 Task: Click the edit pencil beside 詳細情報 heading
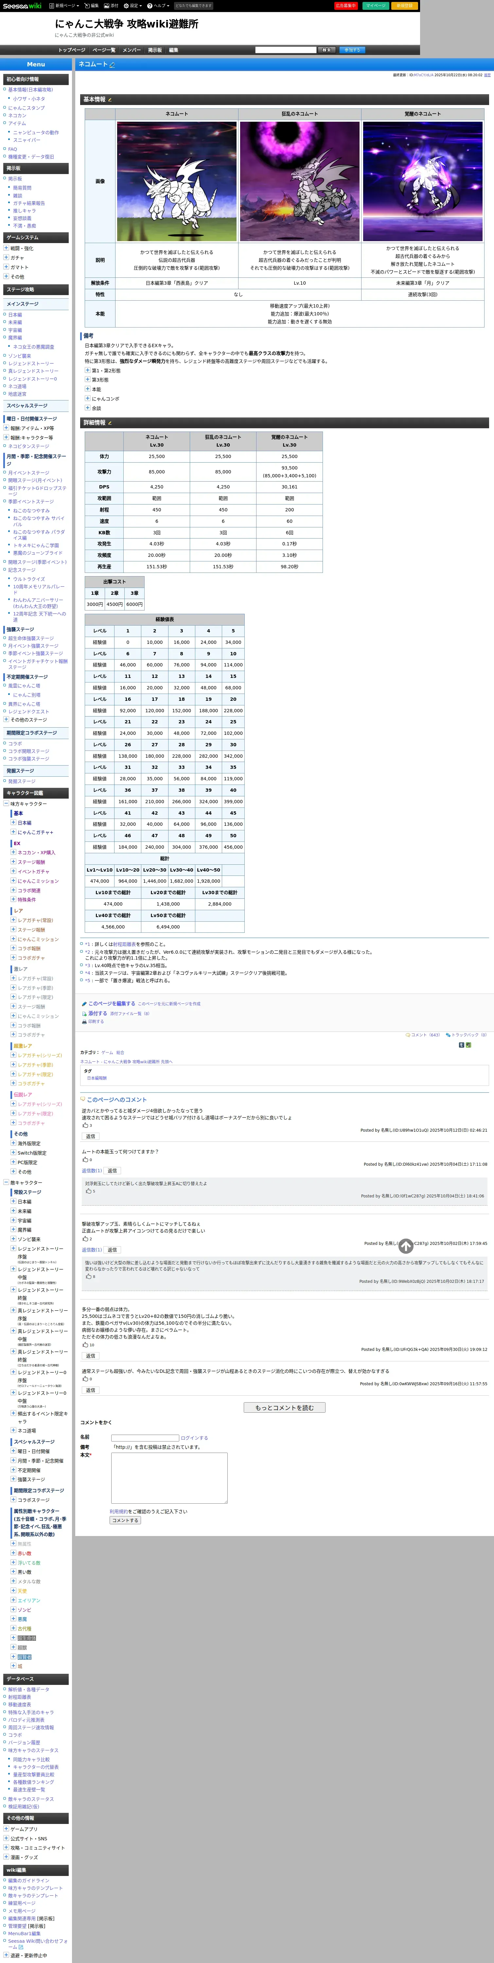click(x=110, y=423)
